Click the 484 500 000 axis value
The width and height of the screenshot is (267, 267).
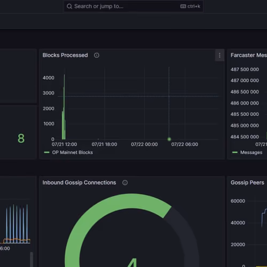tap(245, 137)
